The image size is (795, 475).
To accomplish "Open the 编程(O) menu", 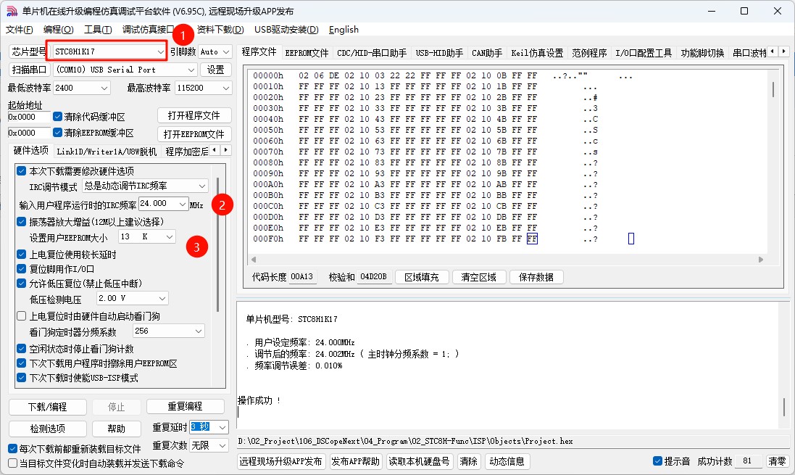I will pos(58,30).
